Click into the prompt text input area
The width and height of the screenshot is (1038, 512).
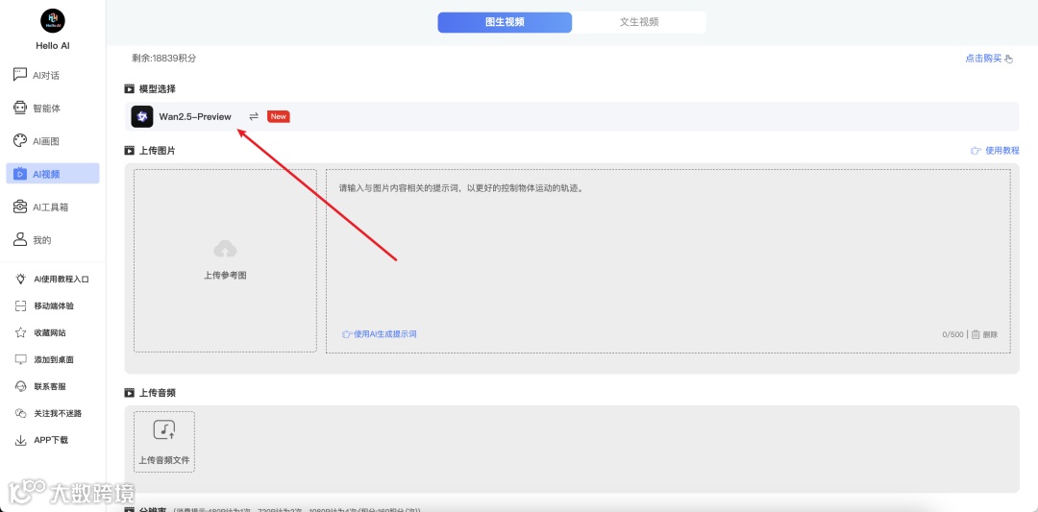(x=668, y=260)
